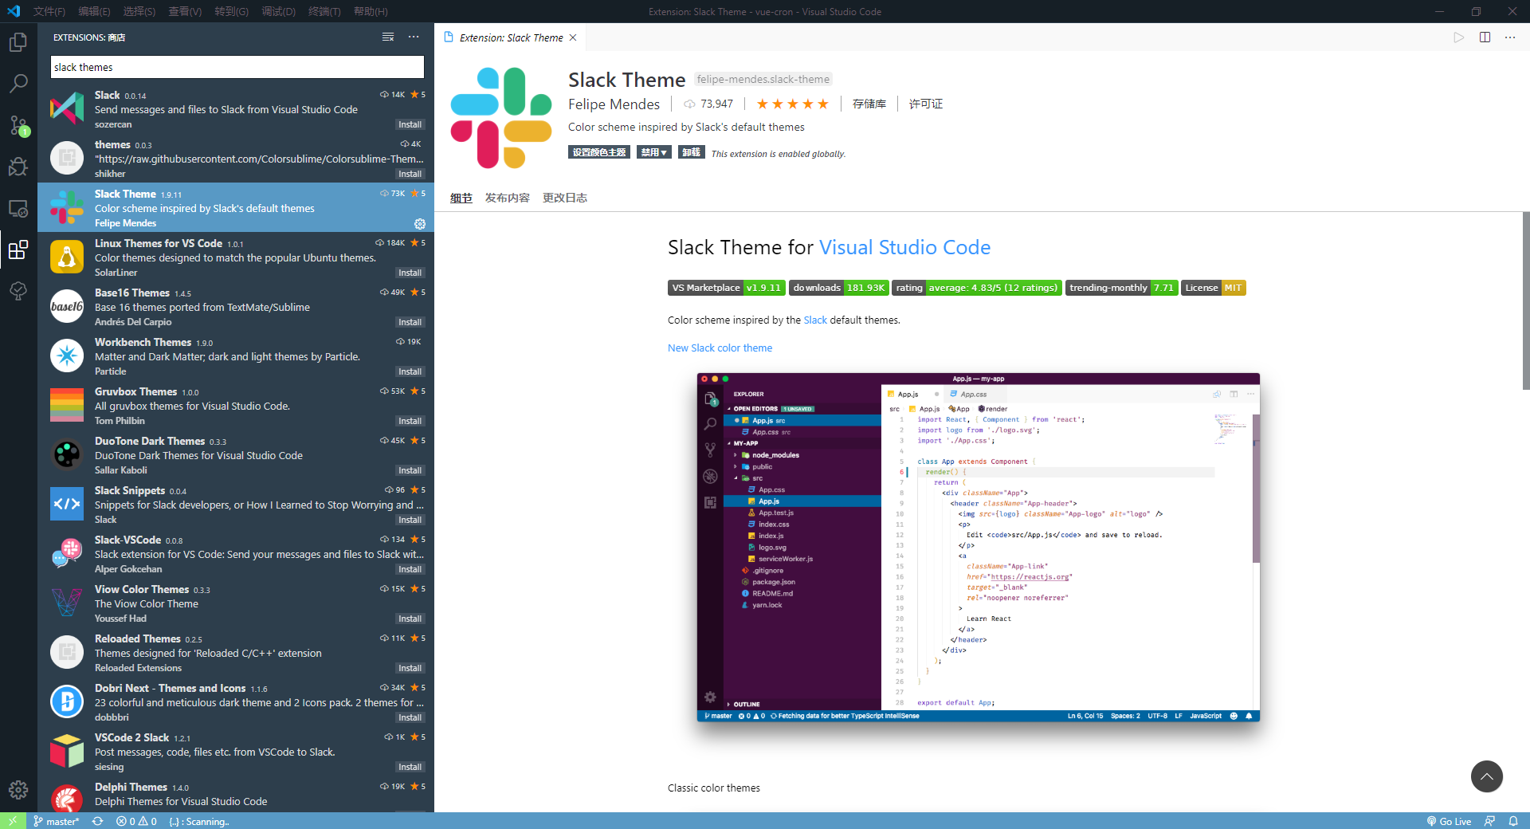Open editor more actions menu

click(1510, 37)
